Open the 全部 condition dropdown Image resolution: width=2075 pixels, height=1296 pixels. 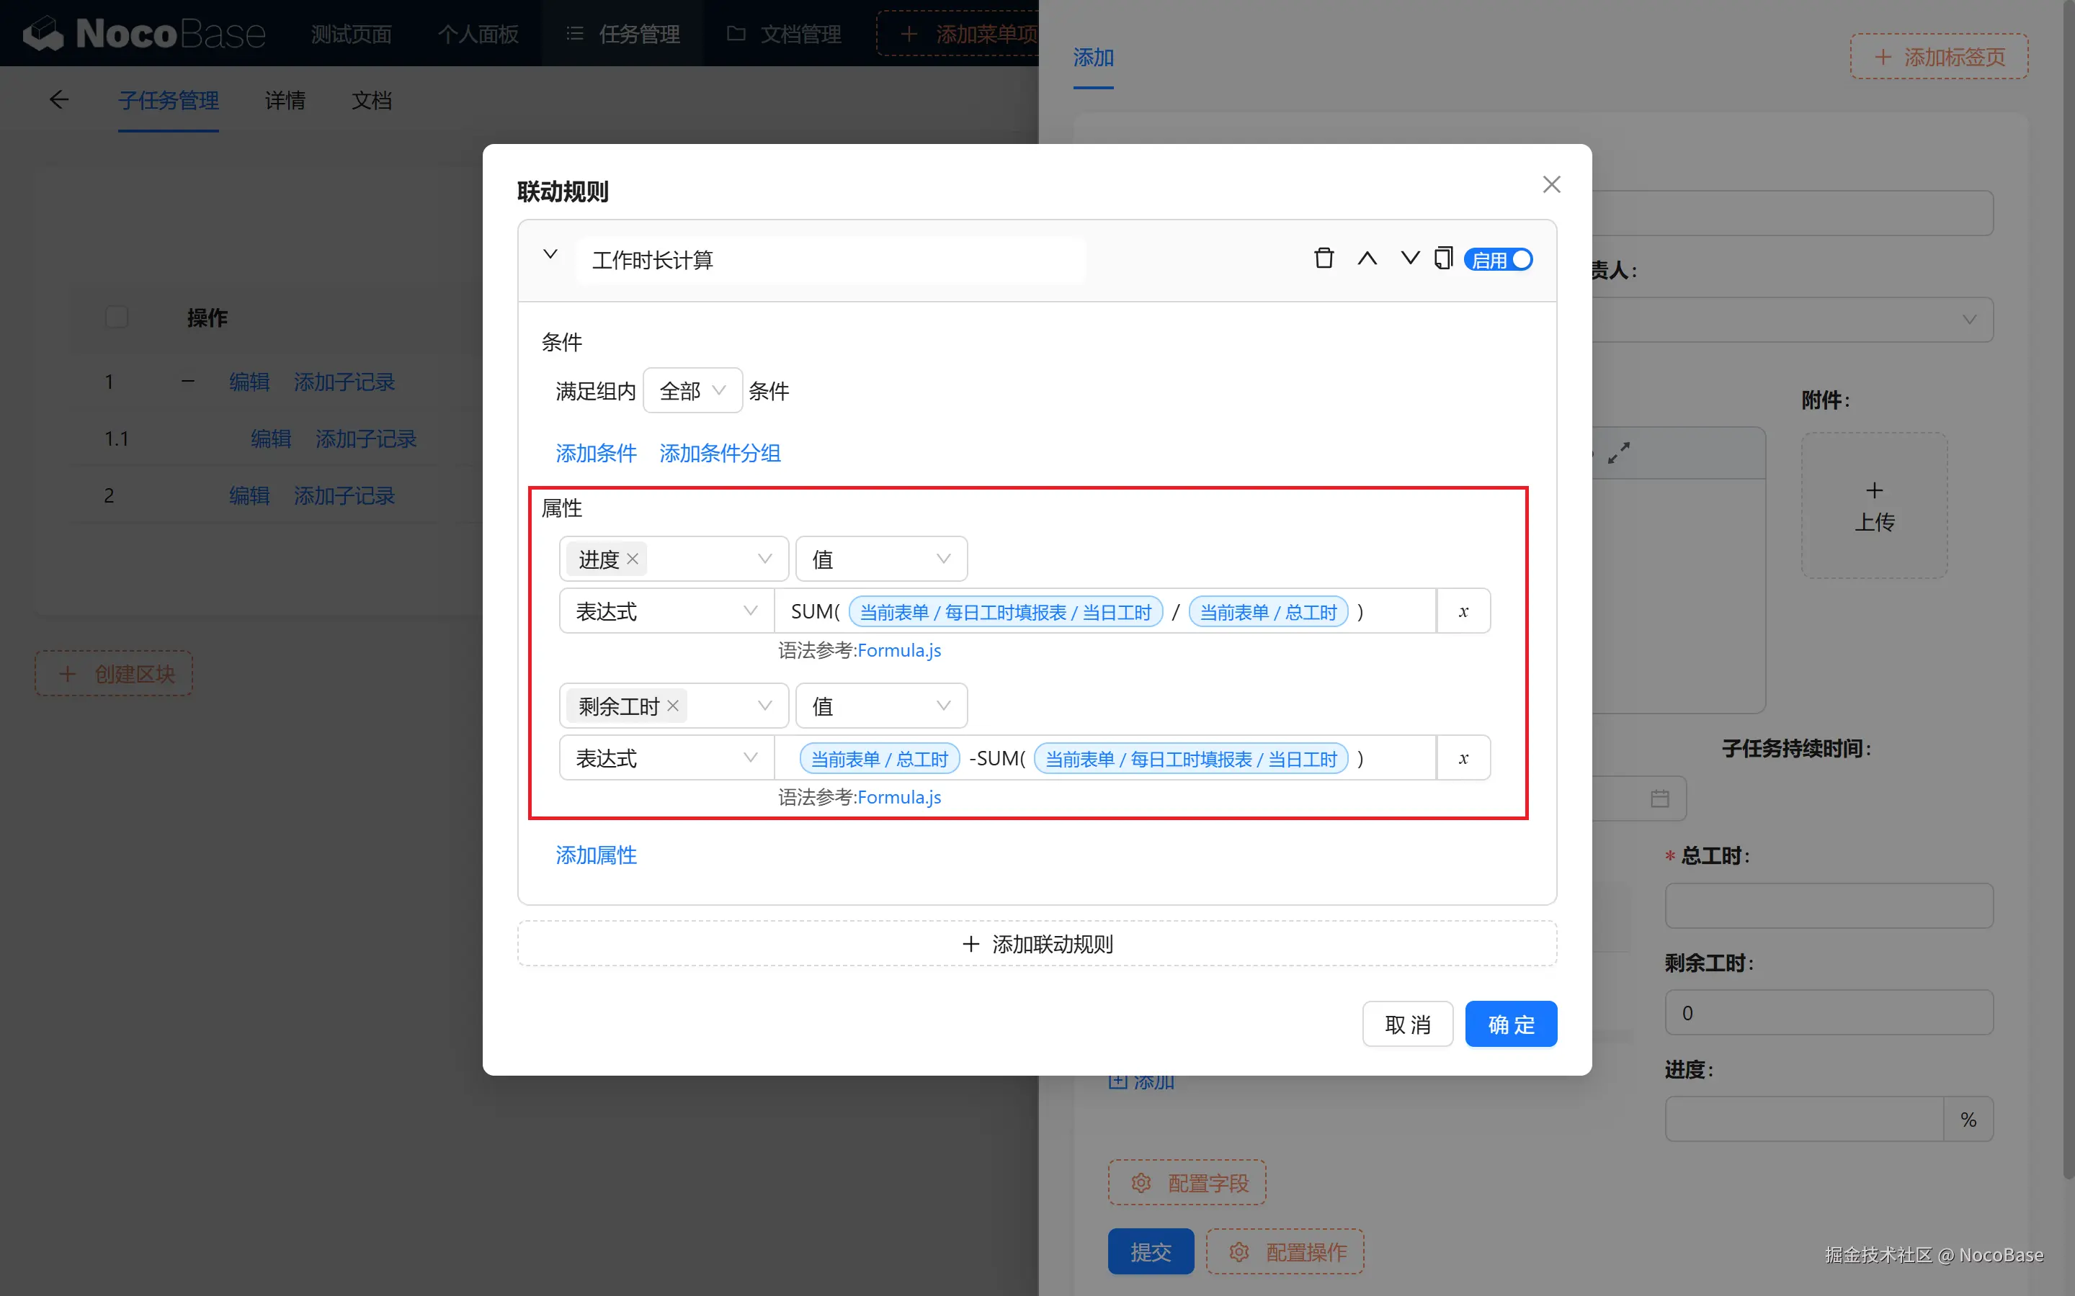pyautogui.click(x=692, y=391)
